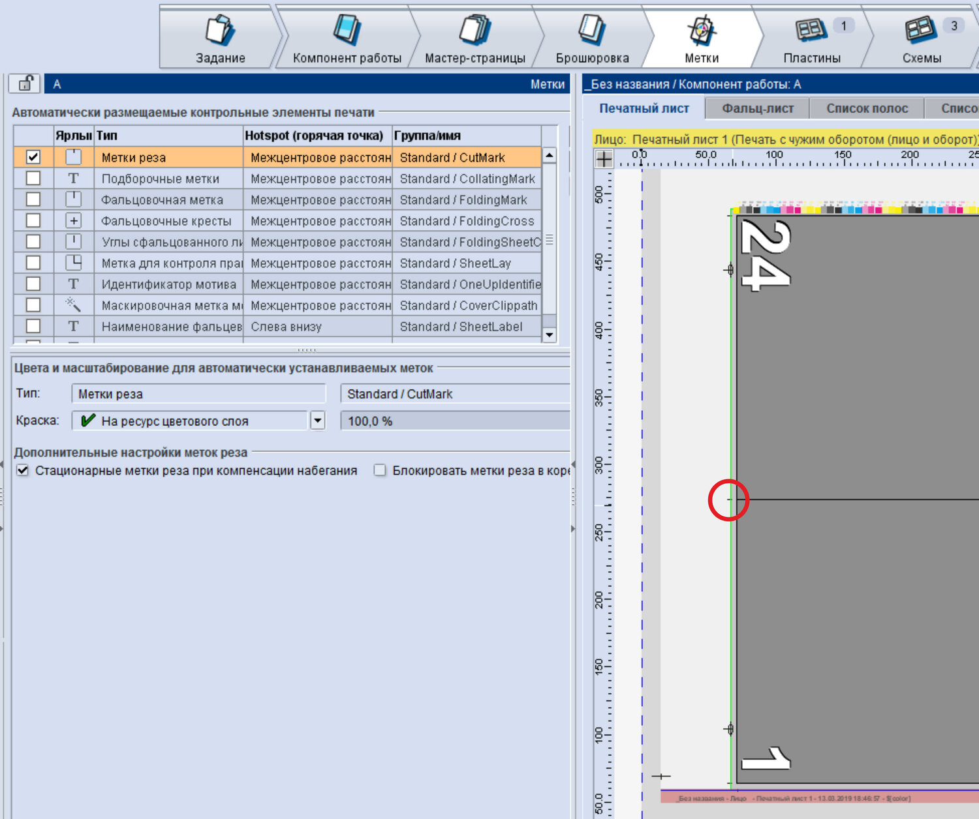Image resolution: width=979 pixels, height=819 pixels.
Task: Click the marks table scrollbar down arrow
Action: point(550,335)
